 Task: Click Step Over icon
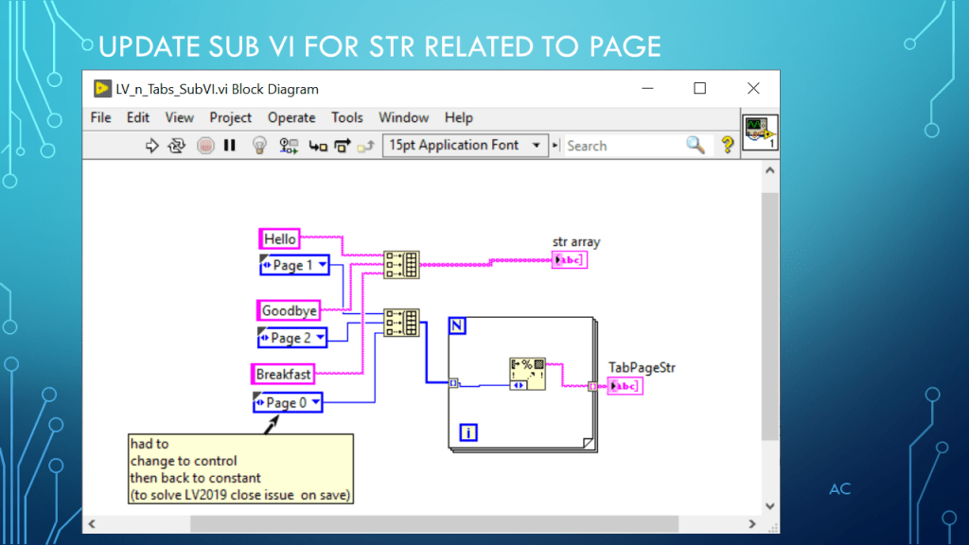coord(342,146)
